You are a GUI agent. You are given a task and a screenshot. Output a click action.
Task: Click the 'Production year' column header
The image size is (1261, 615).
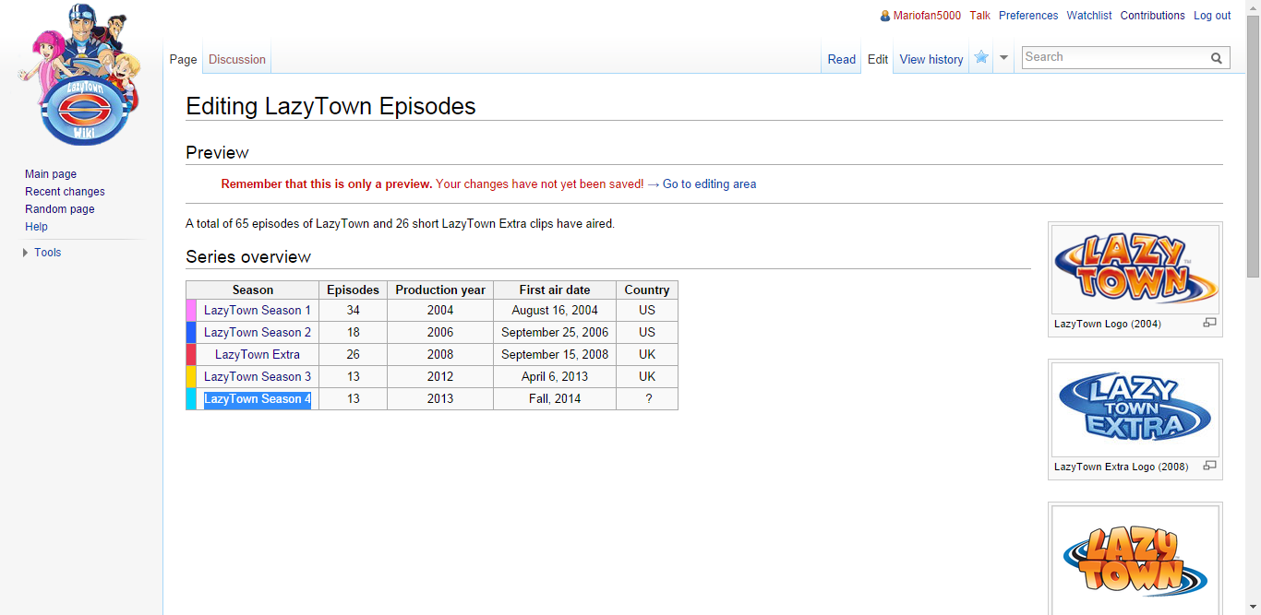[440, 290]
